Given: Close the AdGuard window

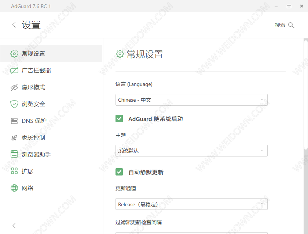Looking at the screenshot, I should (x=301, y=6).
